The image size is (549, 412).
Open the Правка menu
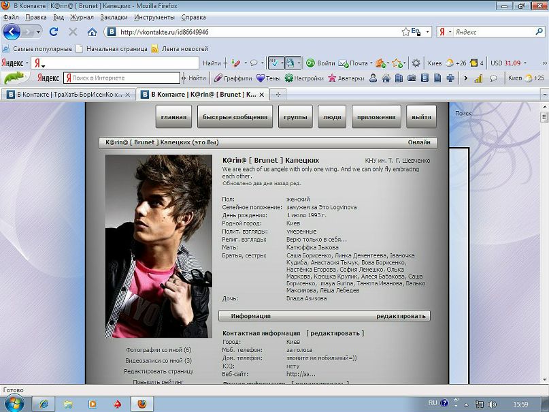tap(35, 17)
